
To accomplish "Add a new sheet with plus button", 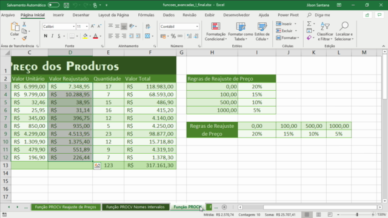I will click(x=224, y=207).
